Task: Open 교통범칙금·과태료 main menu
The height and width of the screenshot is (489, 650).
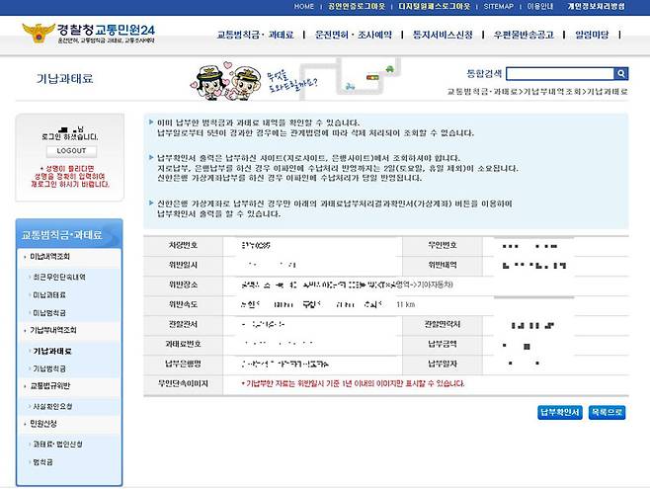Action: click(255, 35)
